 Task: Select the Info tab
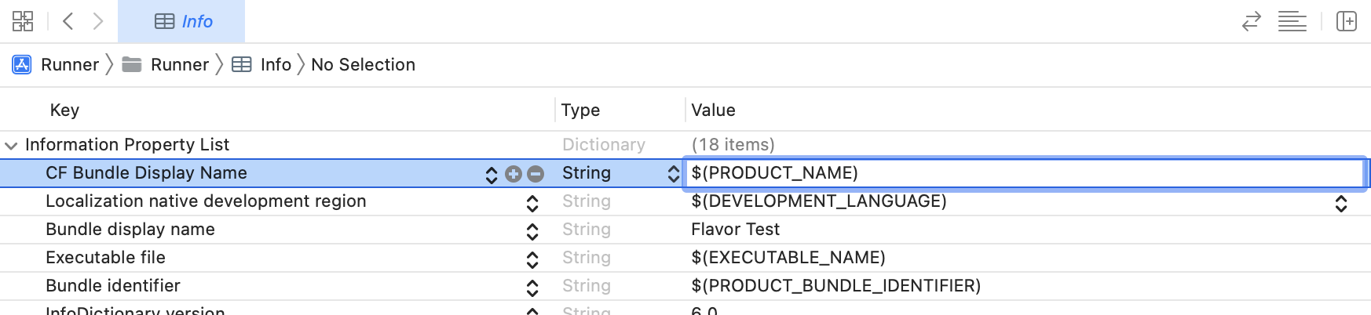point(182,21)
